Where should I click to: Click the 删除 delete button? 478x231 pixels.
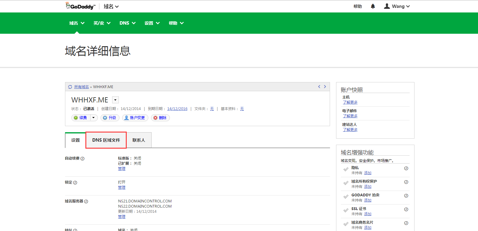click(160, 118)
